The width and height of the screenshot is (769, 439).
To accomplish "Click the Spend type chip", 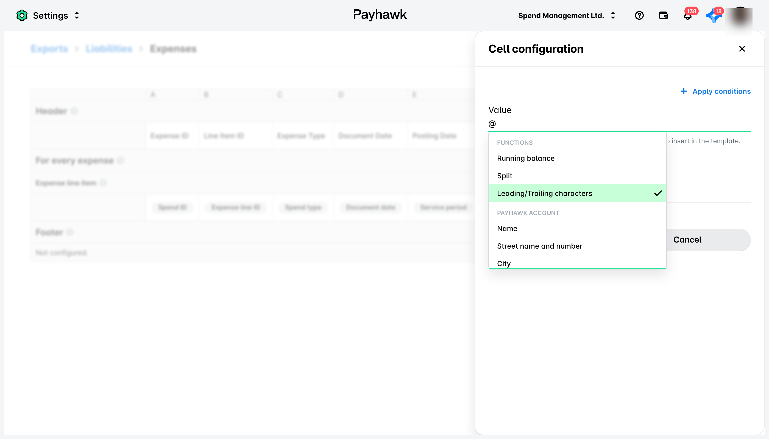I will pyautogui.click(x=303, y=207).
